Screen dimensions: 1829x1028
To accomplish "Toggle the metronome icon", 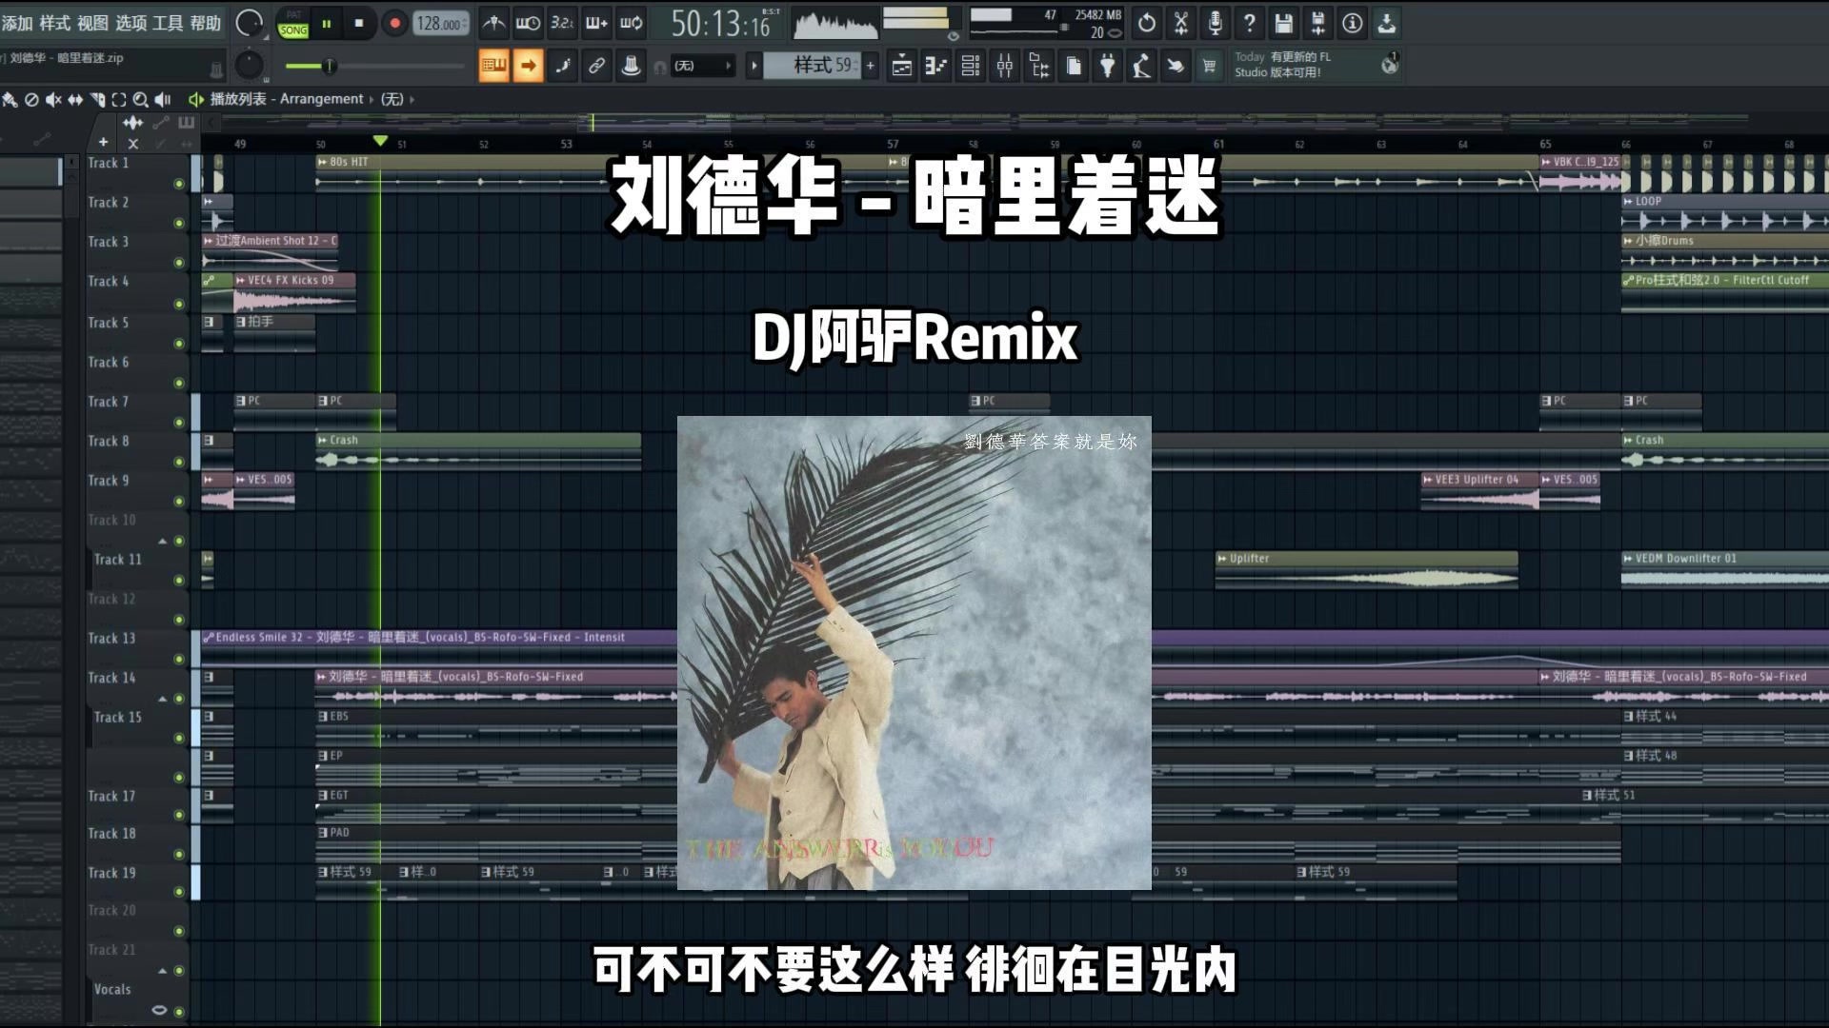I will point(493,23).
